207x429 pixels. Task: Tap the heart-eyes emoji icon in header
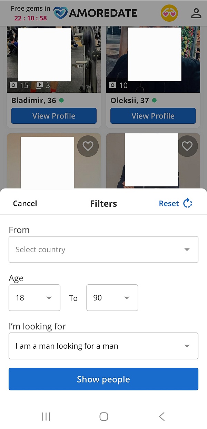tap(169, 13)
